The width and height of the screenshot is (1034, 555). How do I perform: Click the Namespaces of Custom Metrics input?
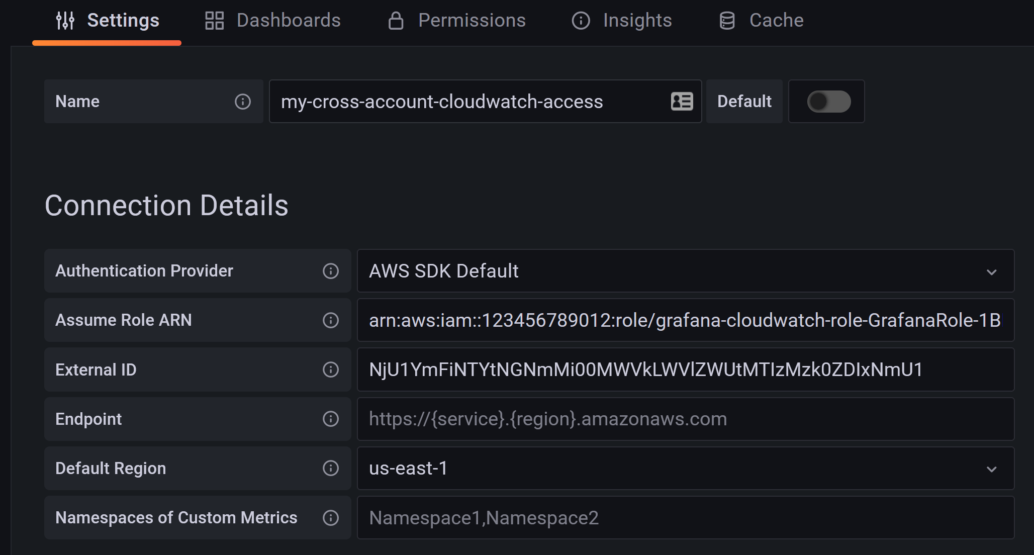click(x=685, y=518)
